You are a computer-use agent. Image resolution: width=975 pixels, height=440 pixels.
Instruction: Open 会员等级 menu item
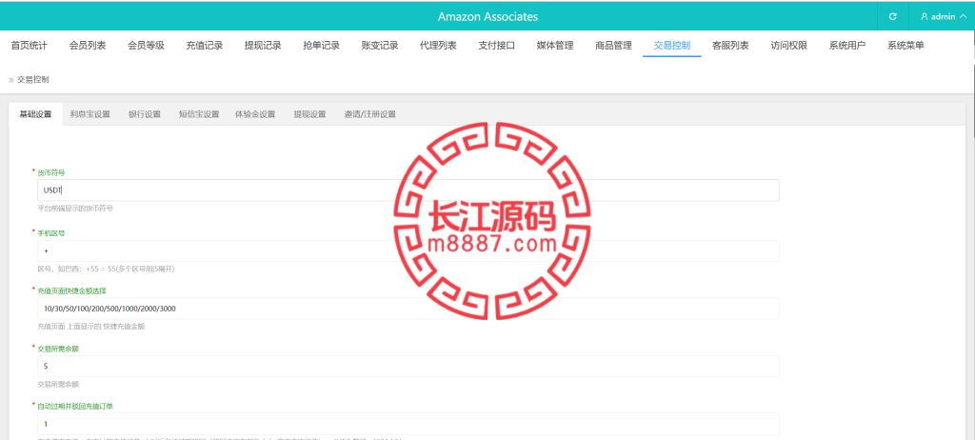[146, 46]
